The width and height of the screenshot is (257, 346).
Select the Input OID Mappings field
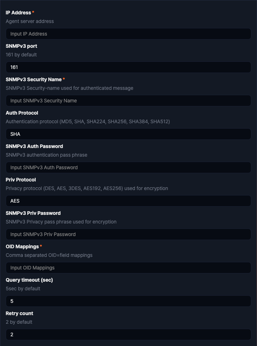tap(128, 268)
